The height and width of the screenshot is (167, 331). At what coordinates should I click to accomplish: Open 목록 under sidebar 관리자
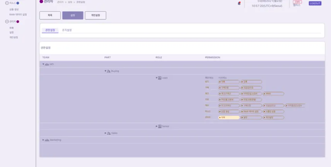11,28
